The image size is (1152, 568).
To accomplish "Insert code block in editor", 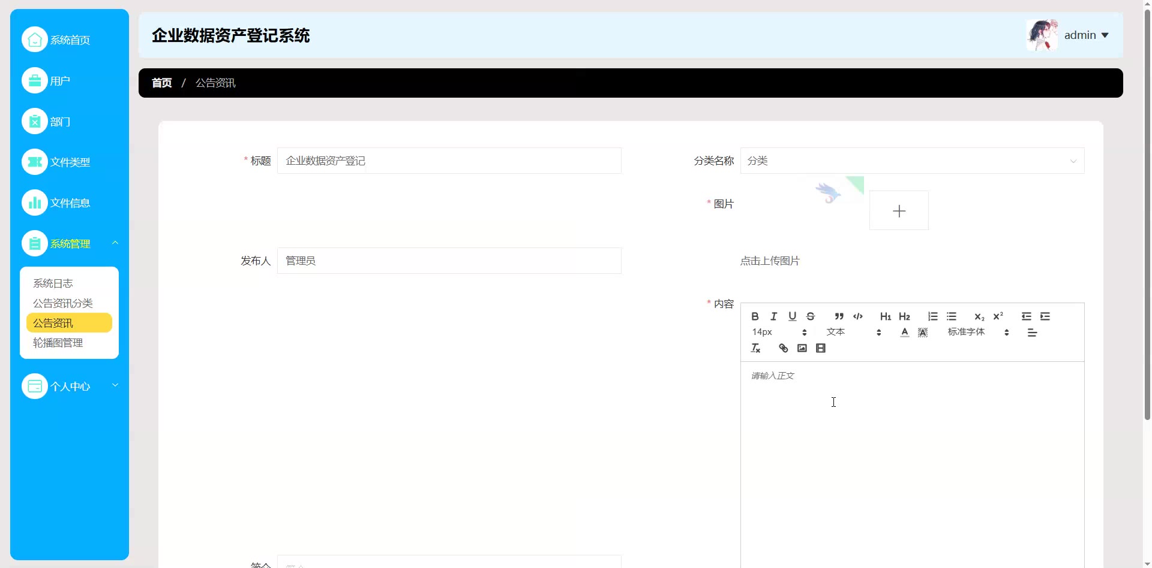I will [858, 316].
